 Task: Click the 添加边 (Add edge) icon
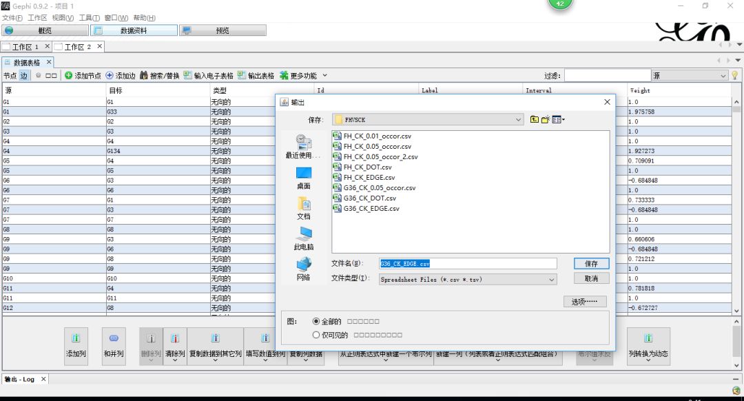(109, 75)
